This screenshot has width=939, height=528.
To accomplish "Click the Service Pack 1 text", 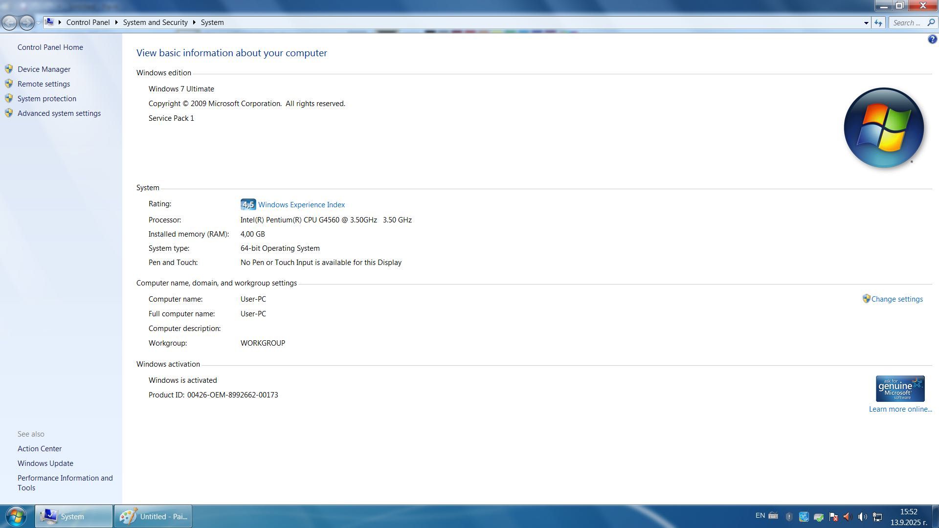I will [x=171, y=118].
